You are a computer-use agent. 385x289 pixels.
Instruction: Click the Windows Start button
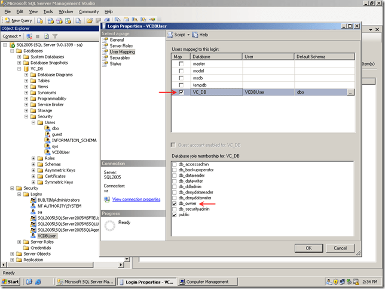pyautogui.click(x=11, y=281)
